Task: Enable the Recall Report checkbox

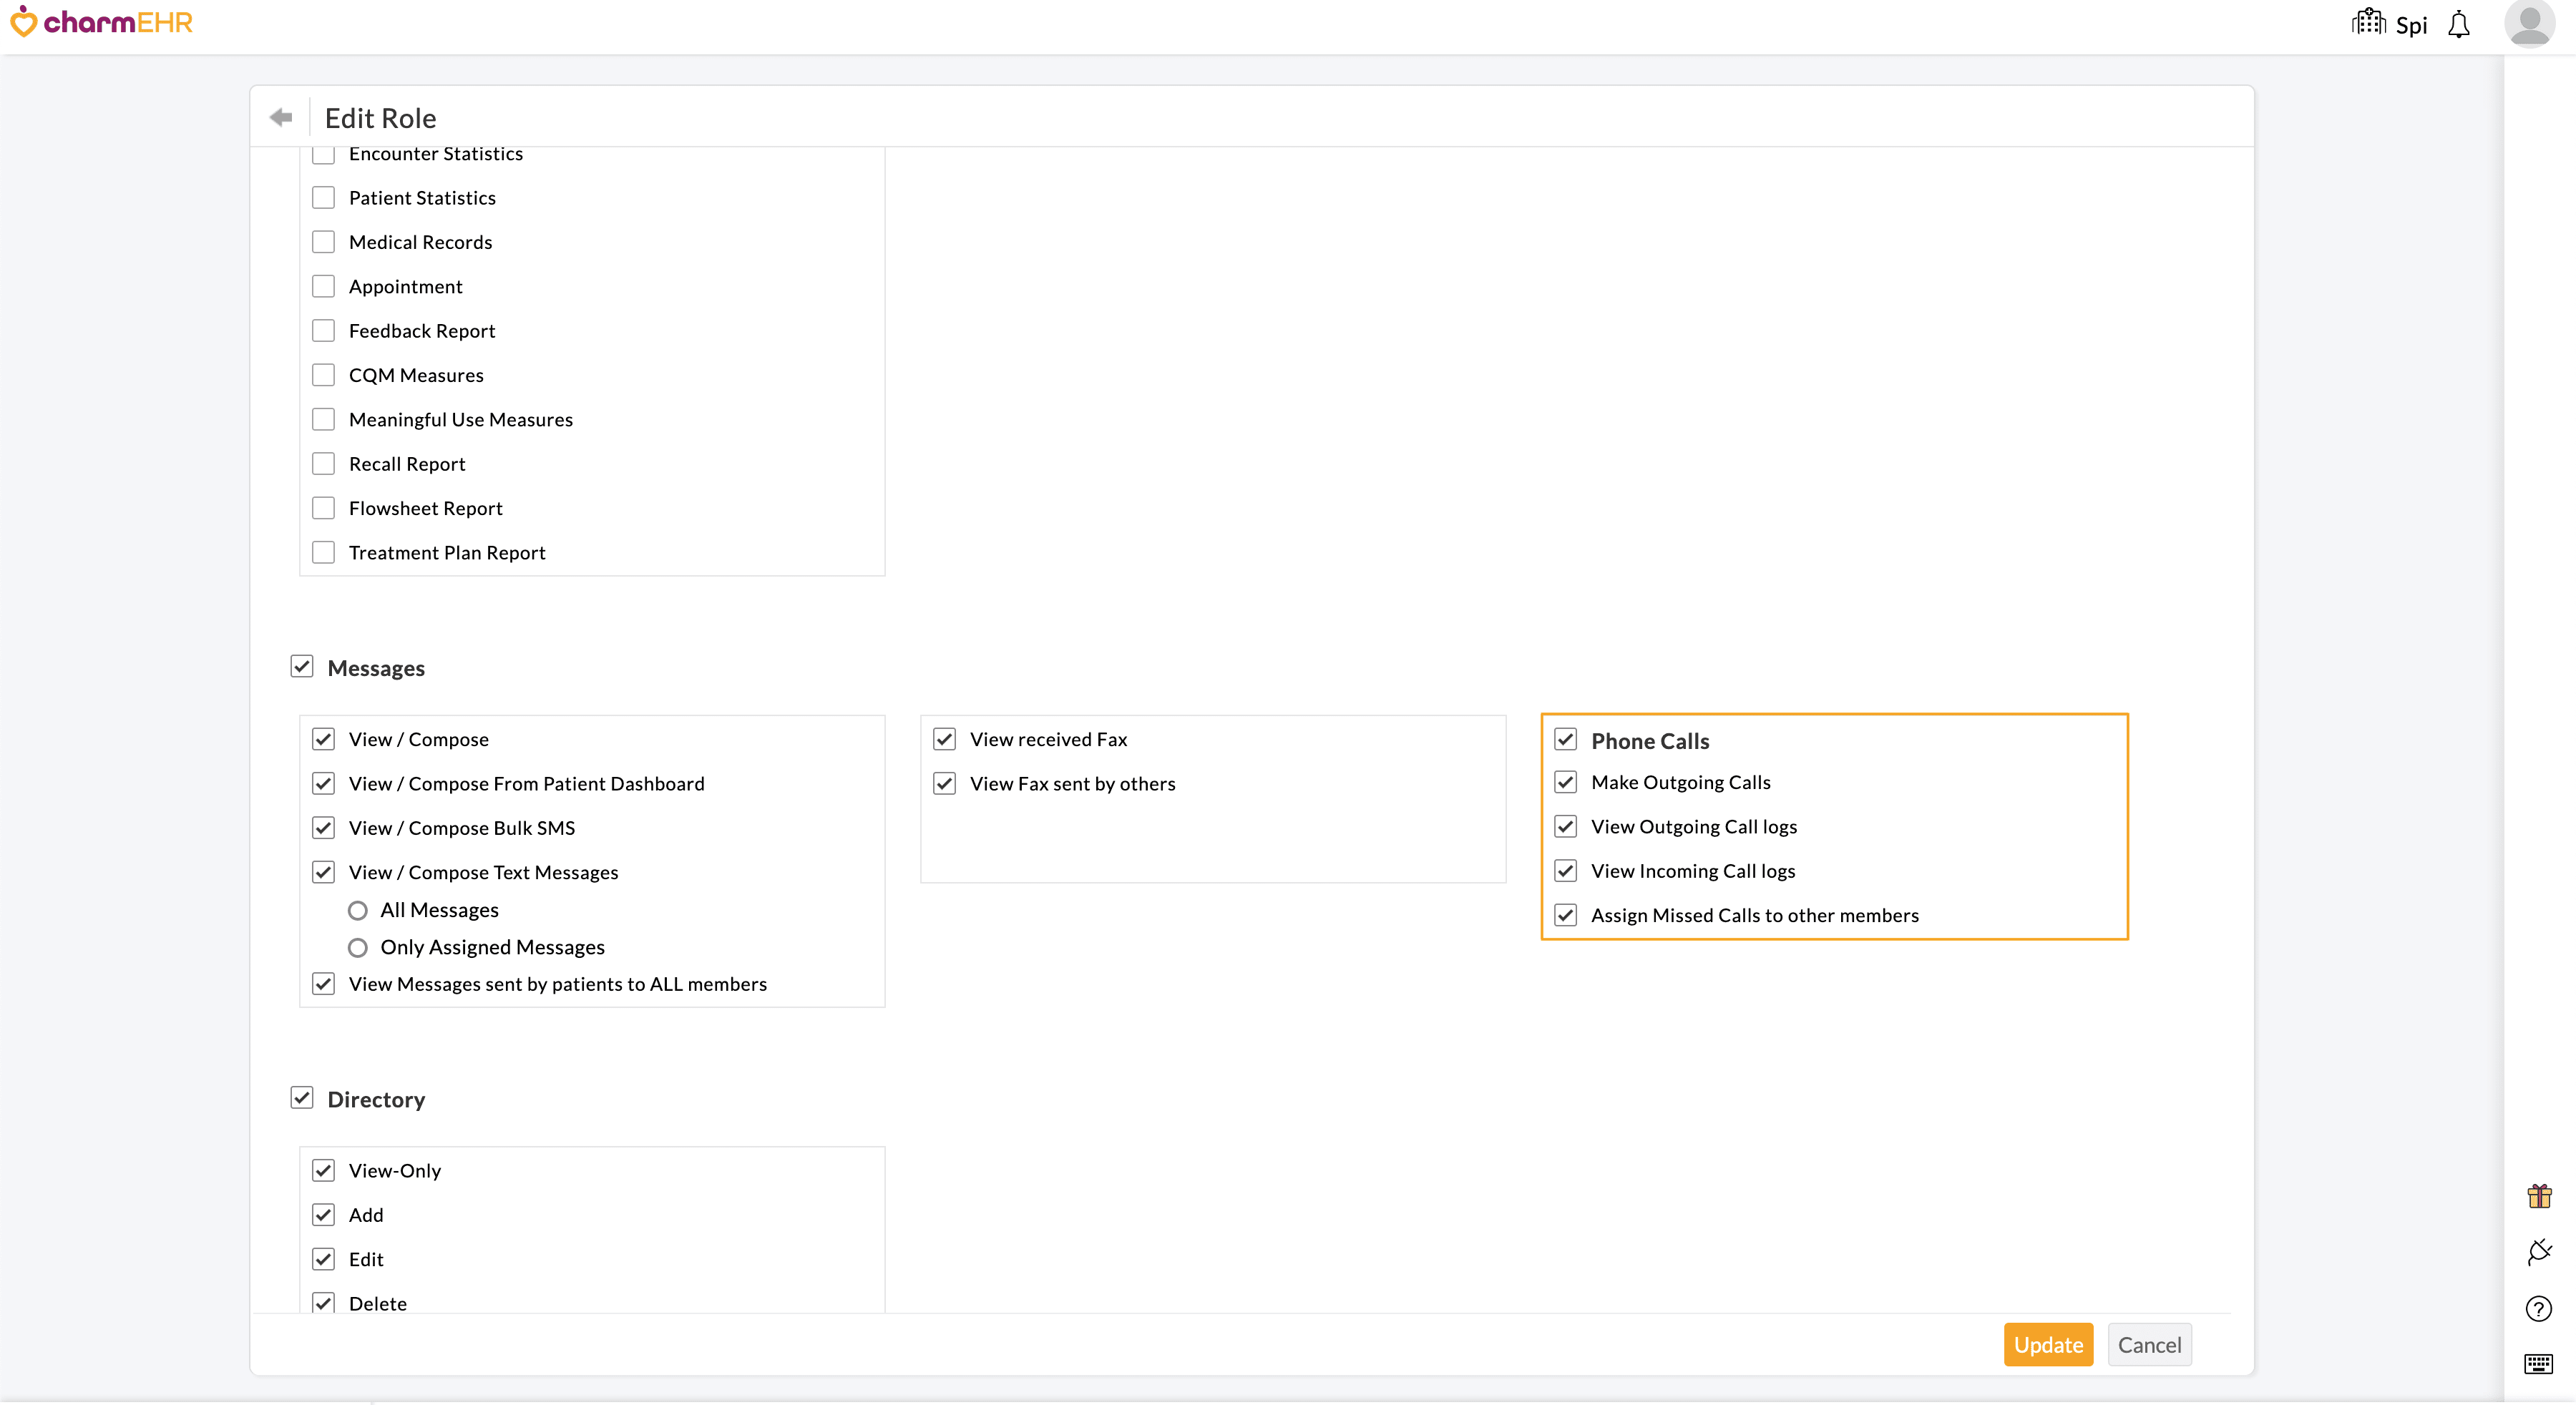Action: pos(323,464)
